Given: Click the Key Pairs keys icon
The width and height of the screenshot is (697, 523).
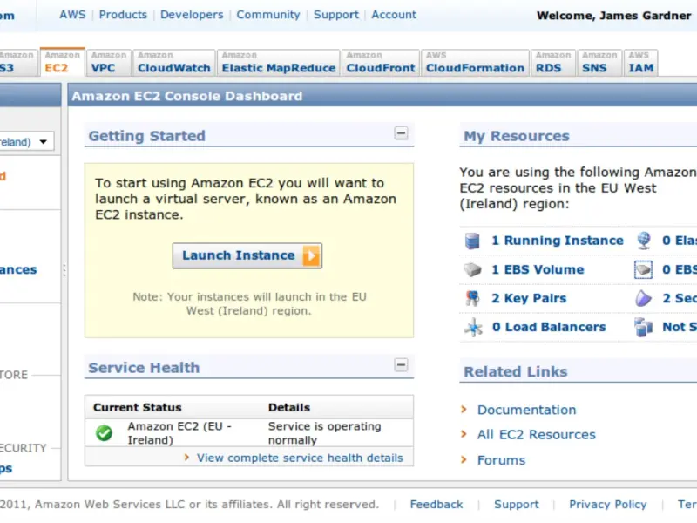Looking at the screenshot, I should (472, 298).
